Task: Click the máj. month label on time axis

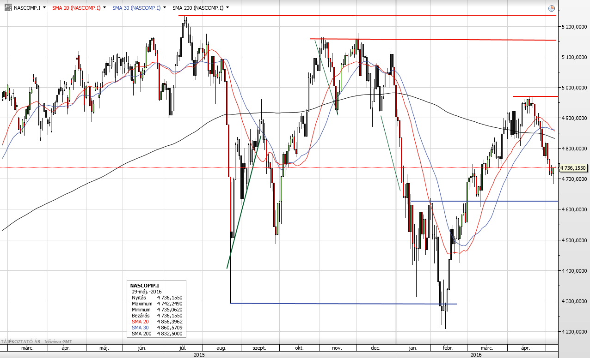Action: click(104, 348)
